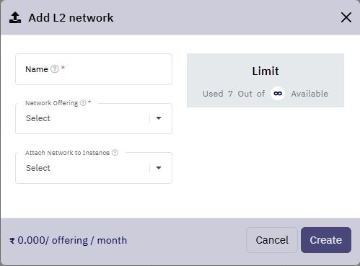Click the Create button
Image resolution: width=360 pixels, height=266 pixels.
tap(326, 240)
